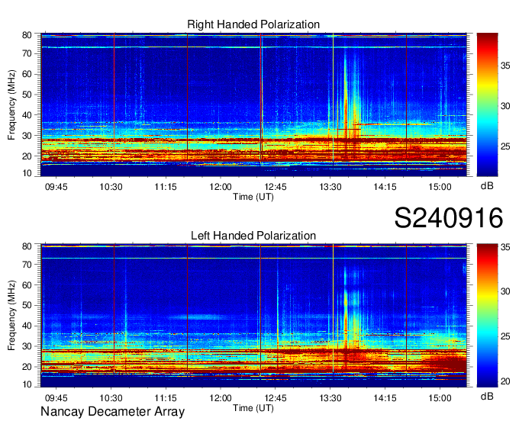Click the "10:30" tick of the Right Handed plot
This screenshot has width=519, height=421.
point(111,187)
